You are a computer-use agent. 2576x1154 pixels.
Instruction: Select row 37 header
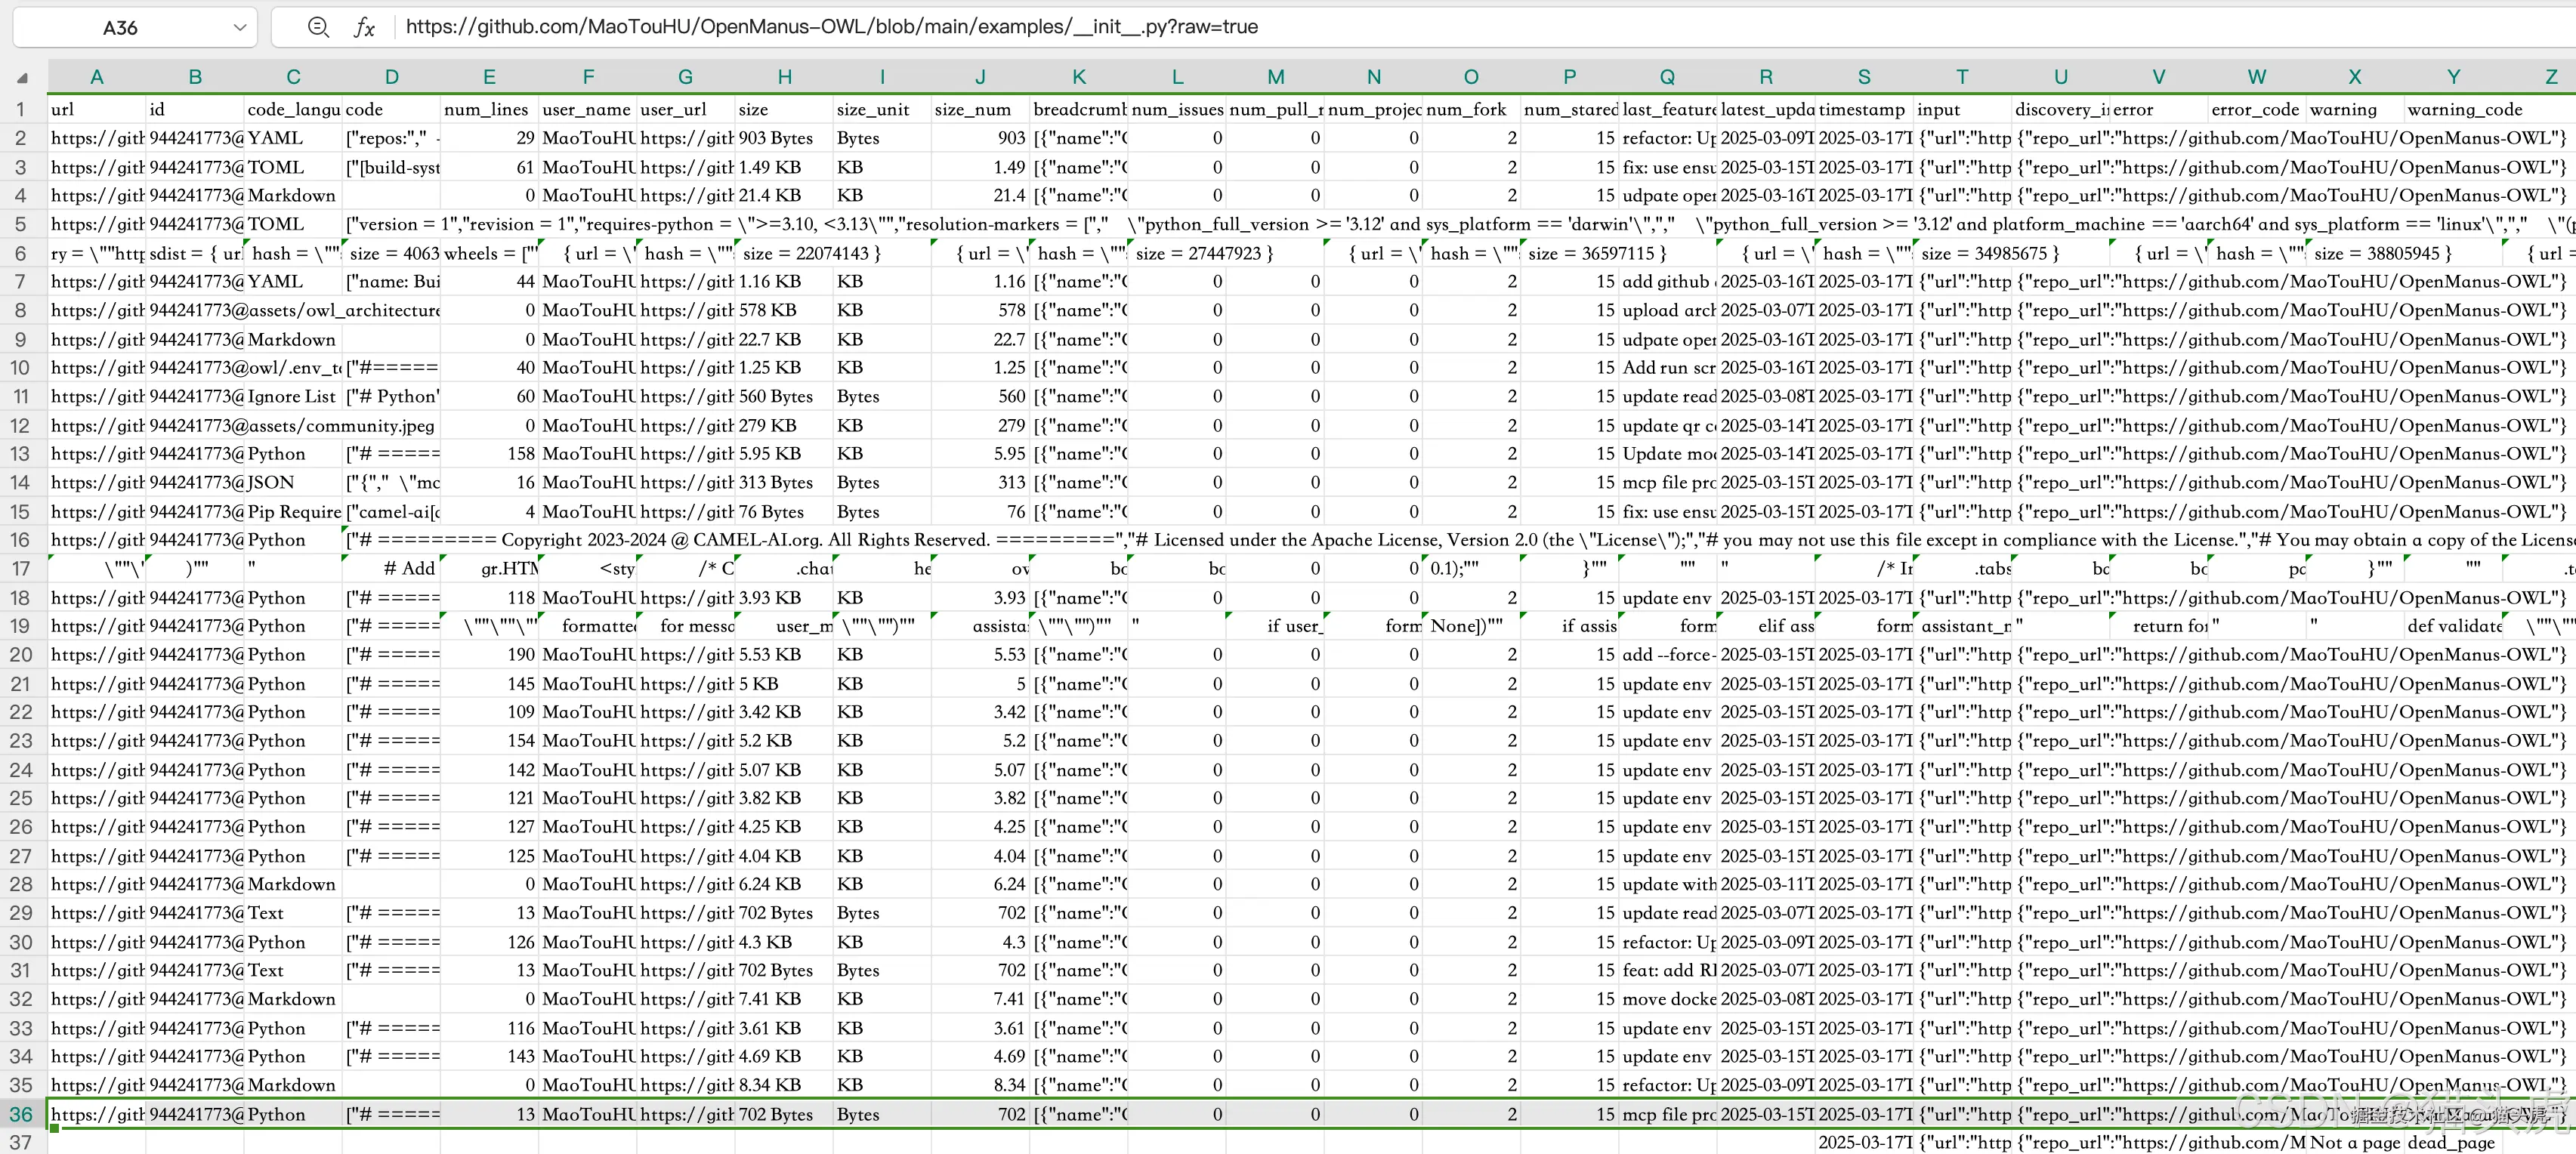[20, 1142]
